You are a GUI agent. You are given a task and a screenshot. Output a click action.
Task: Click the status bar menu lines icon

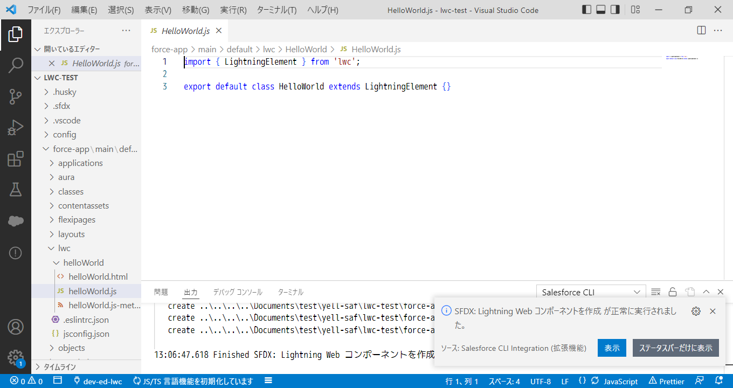pos(268,381)
